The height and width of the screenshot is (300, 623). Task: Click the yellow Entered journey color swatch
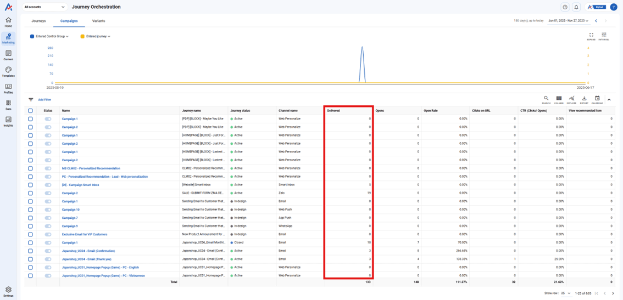tap(82, 37)
